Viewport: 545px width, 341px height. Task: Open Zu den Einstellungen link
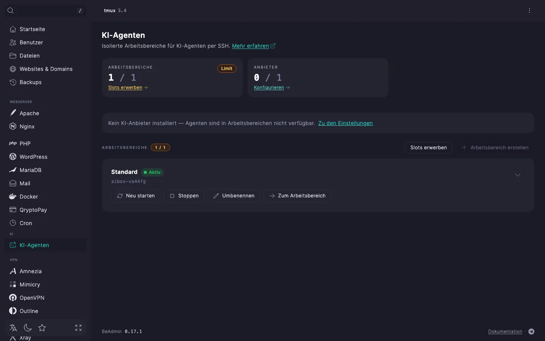pos(346,123)
